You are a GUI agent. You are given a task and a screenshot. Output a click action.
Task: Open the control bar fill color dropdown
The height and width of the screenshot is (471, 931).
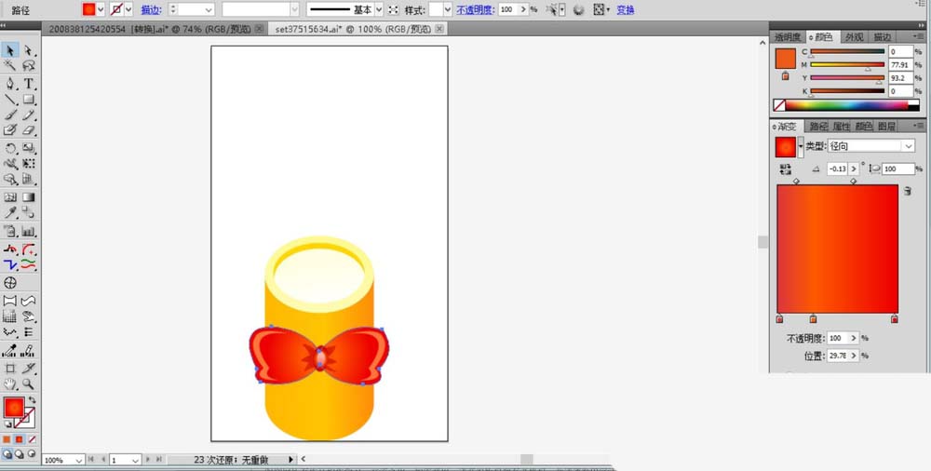click(x=100, y=9)
